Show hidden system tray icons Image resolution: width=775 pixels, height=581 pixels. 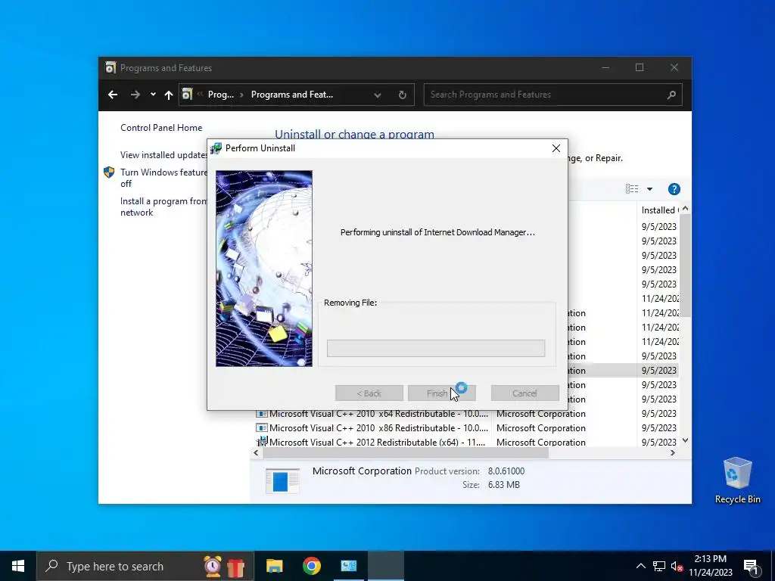click(x=640, y=566)
